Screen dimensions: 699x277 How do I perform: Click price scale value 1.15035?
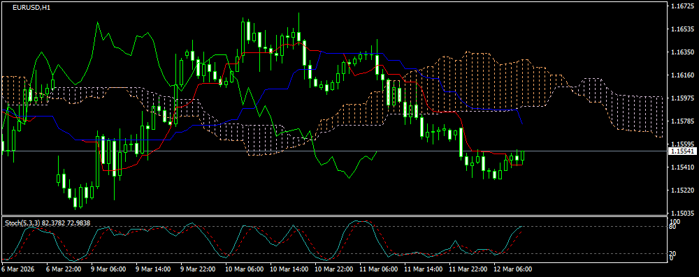[683, 213]
